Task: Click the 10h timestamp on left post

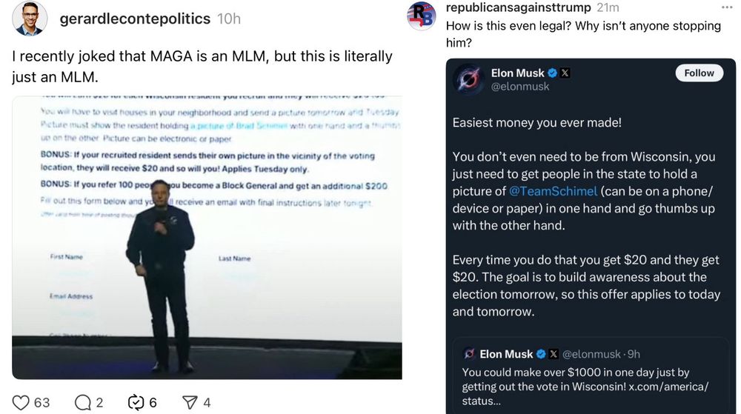Action: pyautogui.click(x=229, y=19)
